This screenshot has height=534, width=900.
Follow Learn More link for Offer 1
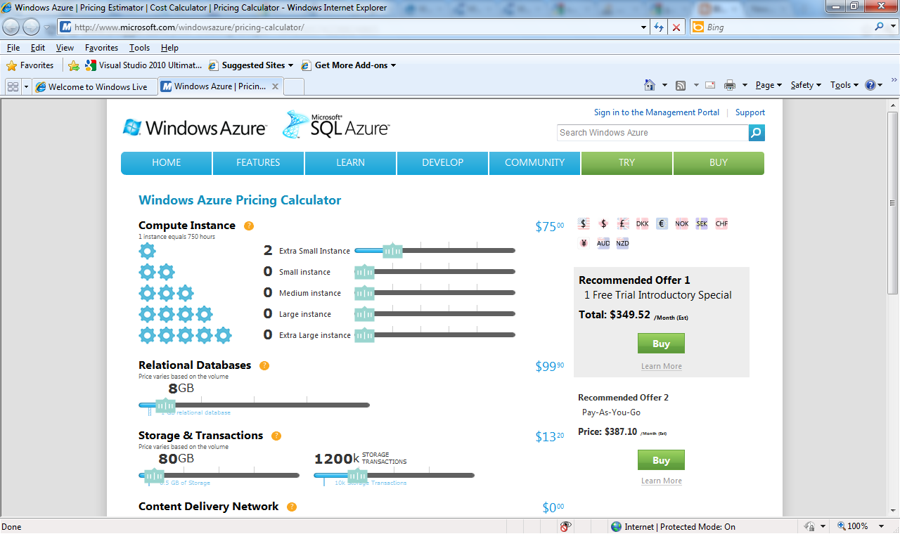(x=662, y=367)
